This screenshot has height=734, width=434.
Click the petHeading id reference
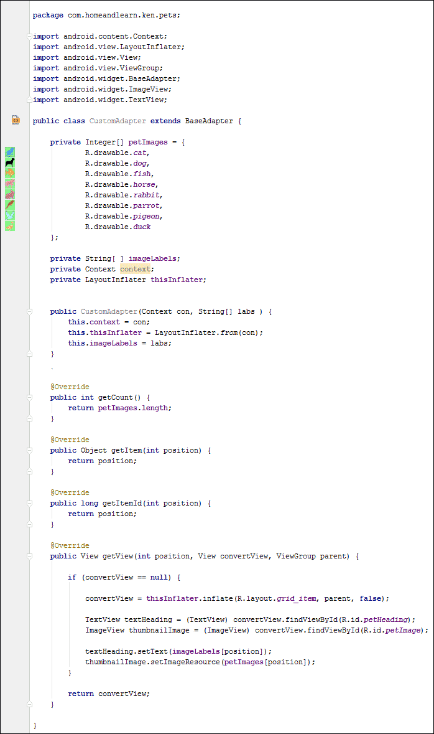tap(388, 619)
